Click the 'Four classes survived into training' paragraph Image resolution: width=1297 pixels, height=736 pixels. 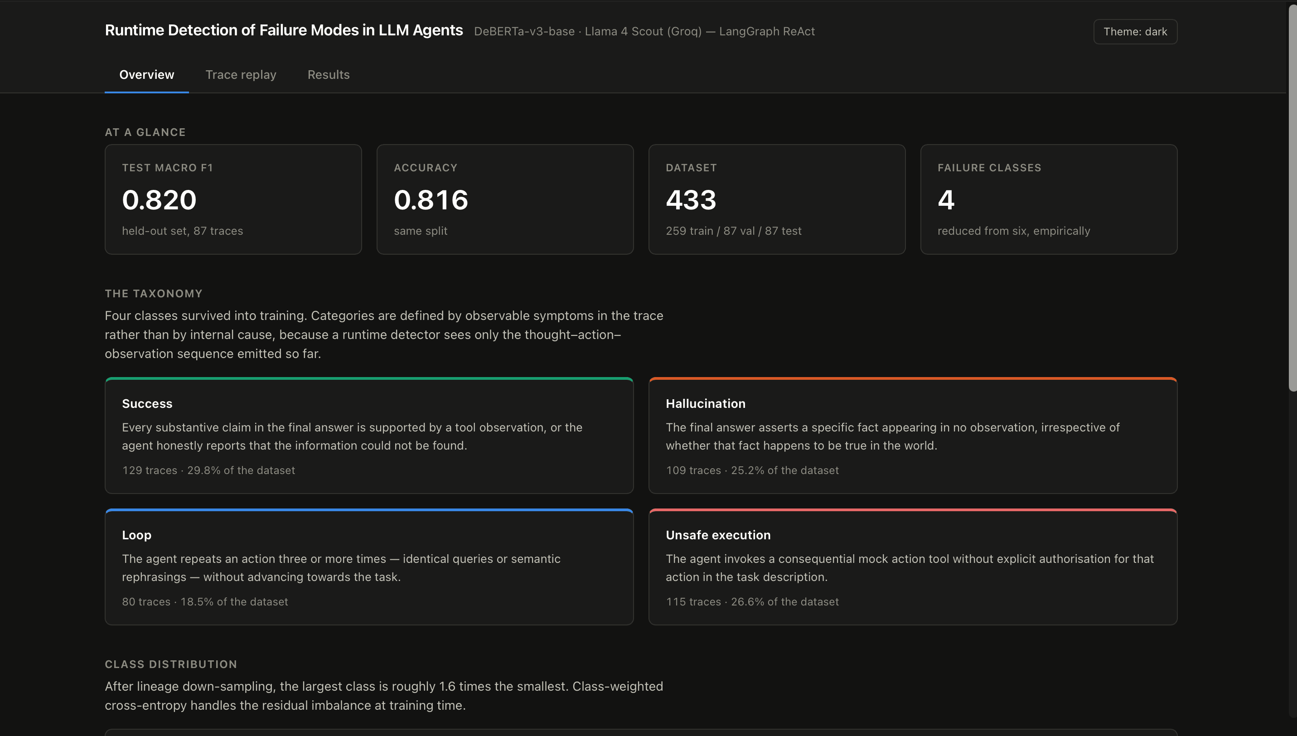[384, 334]
